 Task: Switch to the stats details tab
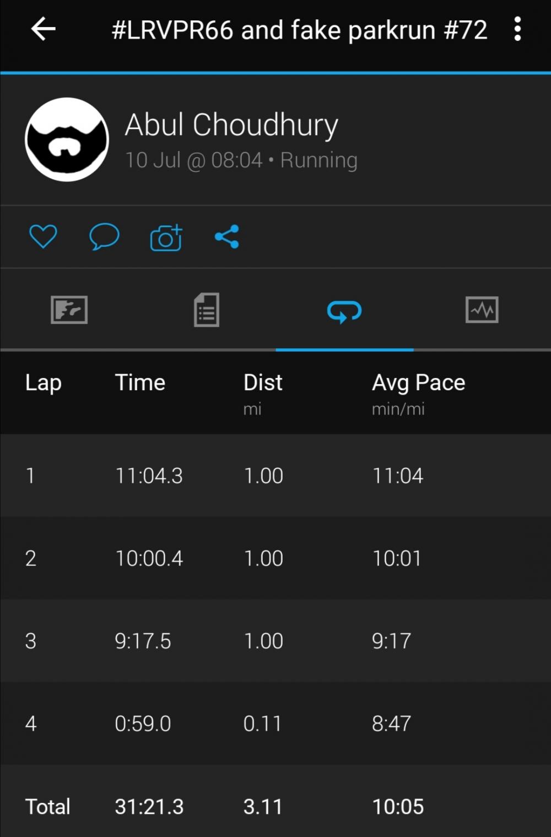click(x=207, y=310)
